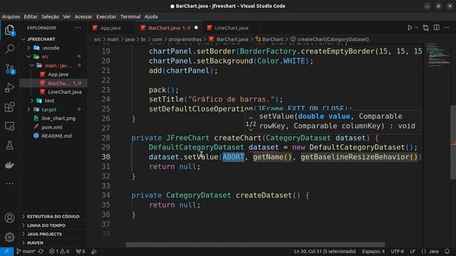Screen dimensions: 456x256
Task: Open the Search view icon
Action: [x=9, y=49]
